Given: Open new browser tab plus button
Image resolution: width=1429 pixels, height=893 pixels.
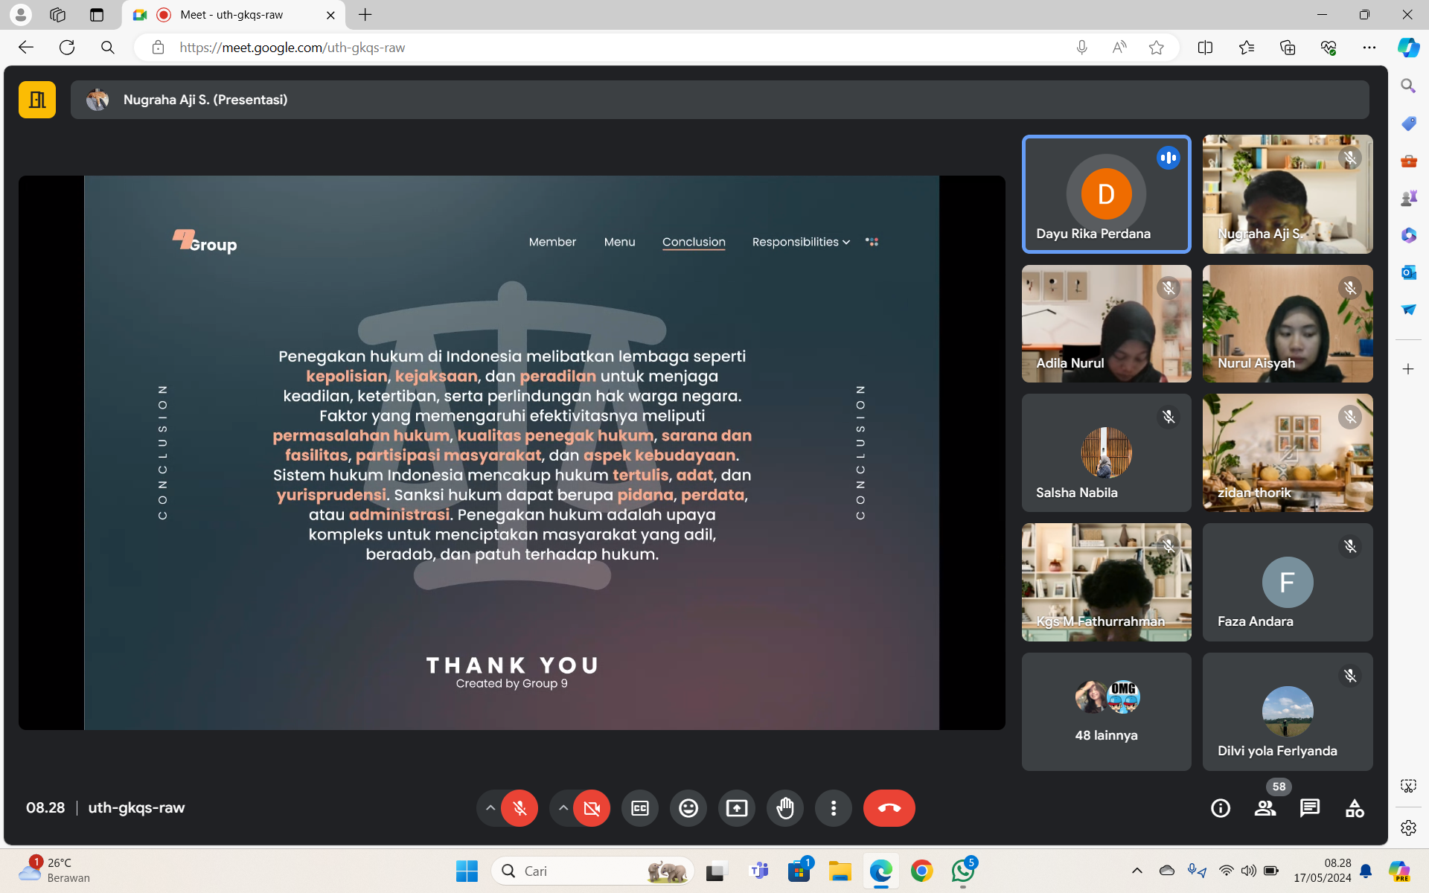Looking at the screenshot, I should point(365,15).
